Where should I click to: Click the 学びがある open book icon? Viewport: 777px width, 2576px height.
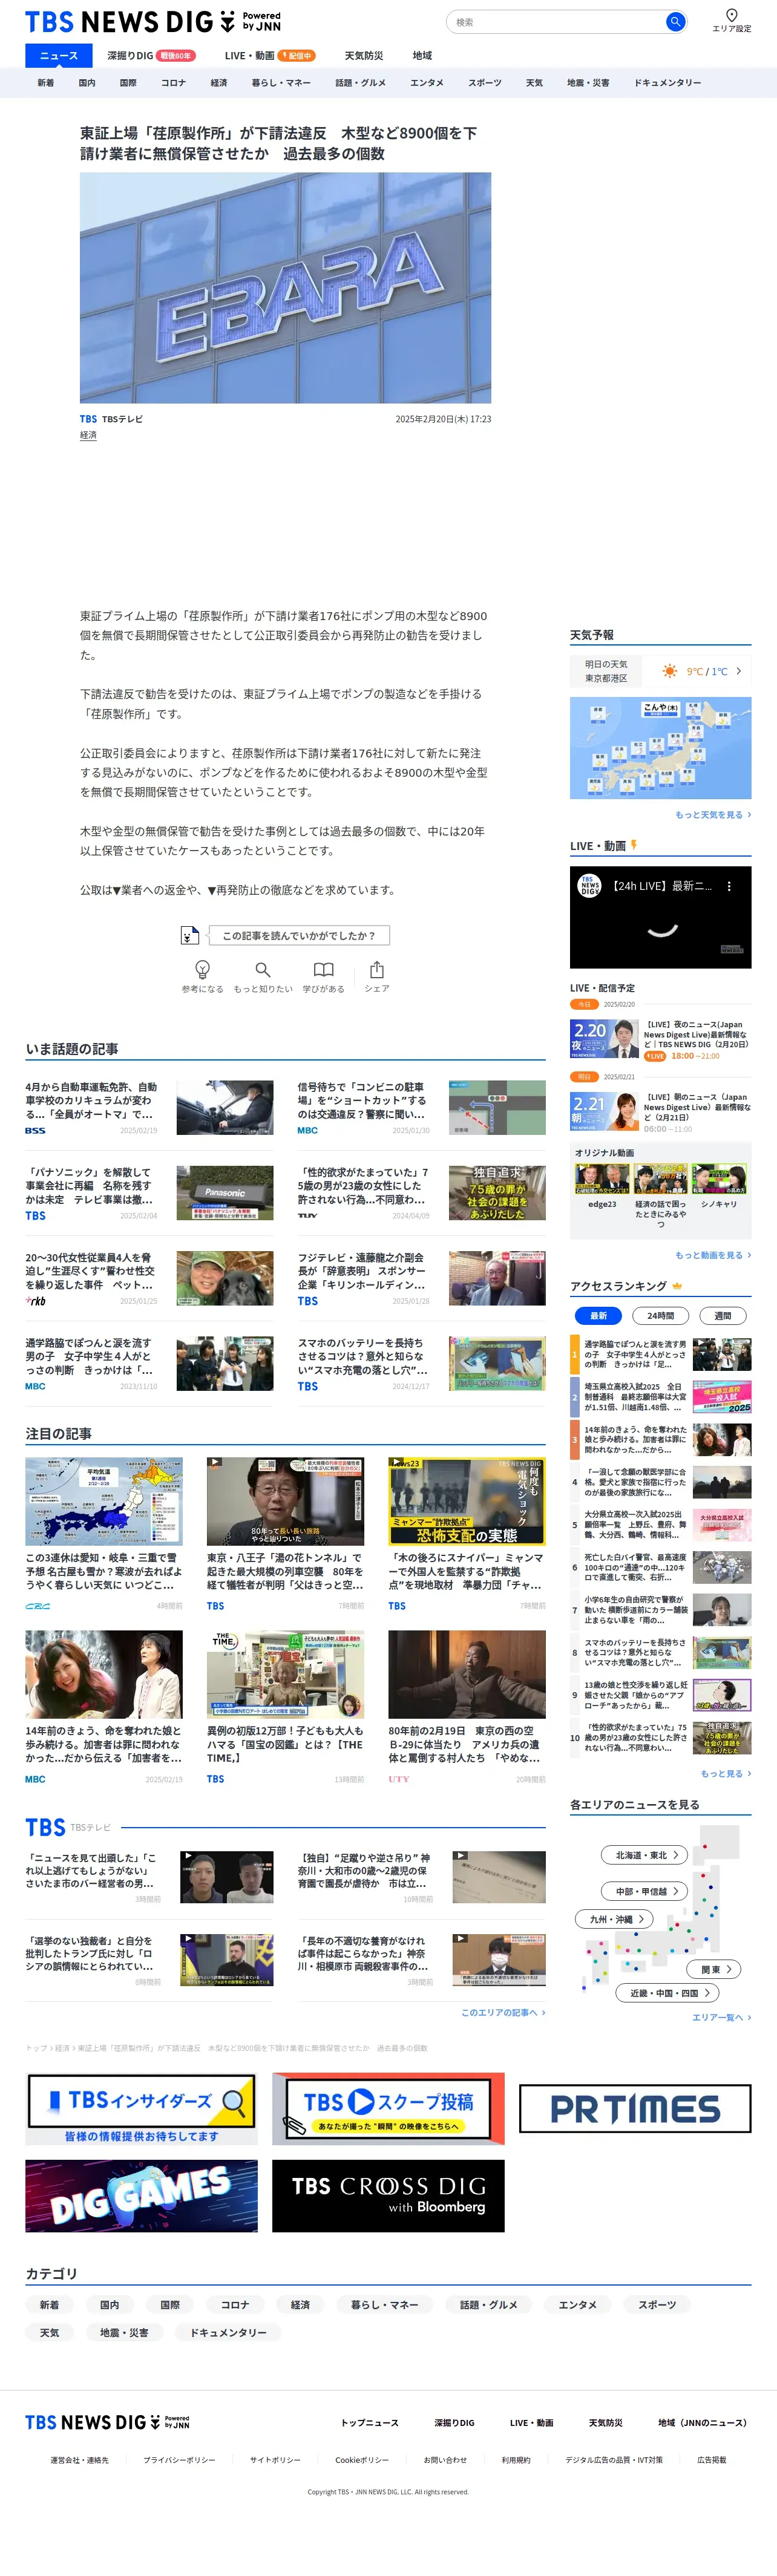tap(323, 970)
